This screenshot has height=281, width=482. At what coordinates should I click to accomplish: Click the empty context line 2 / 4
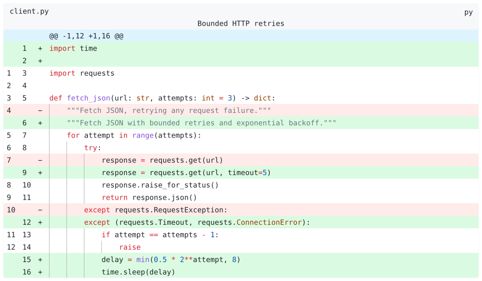(x=241, y=86)
